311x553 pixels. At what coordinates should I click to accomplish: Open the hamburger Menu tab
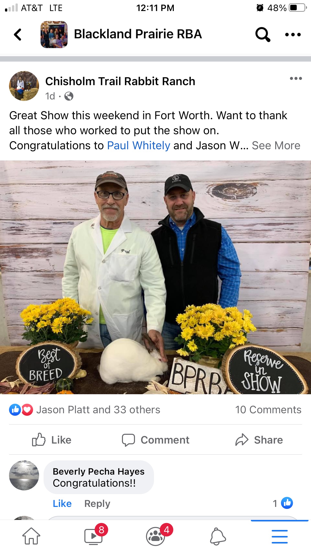[x=279, y=536]
